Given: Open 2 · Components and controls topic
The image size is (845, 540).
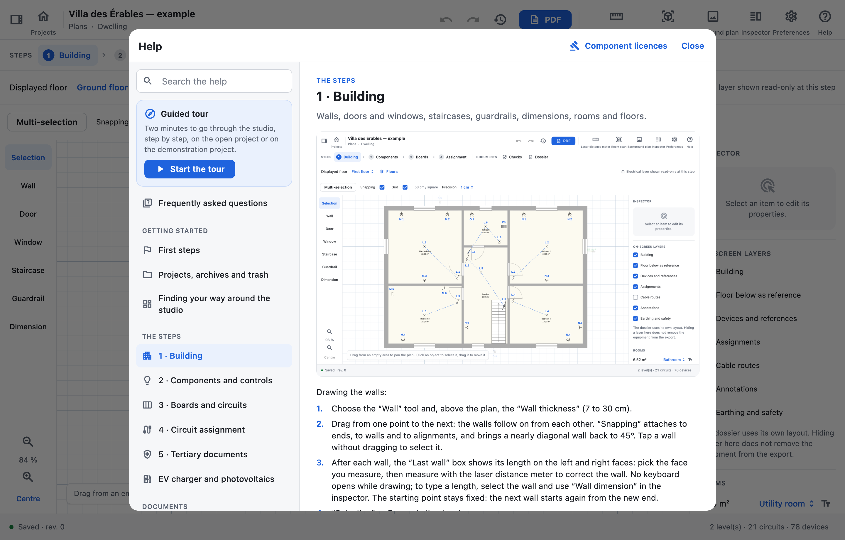Looking at the screenshot, I should click(214, 380).
